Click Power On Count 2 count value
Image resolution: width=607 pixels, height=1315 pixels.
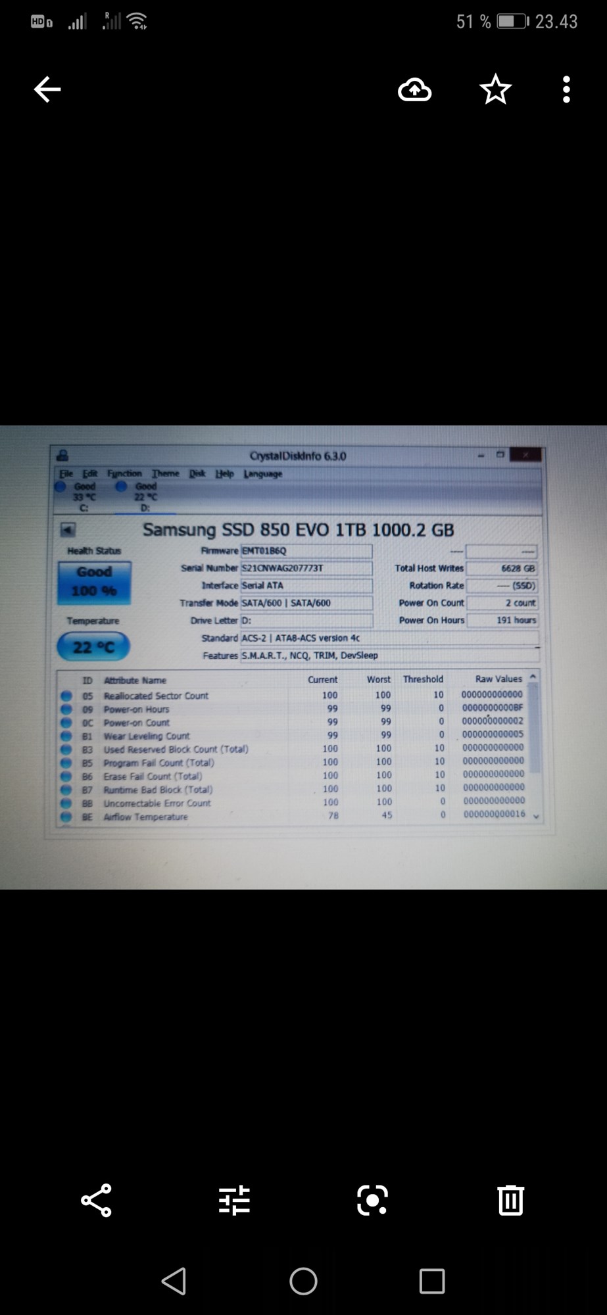[502, 603]
